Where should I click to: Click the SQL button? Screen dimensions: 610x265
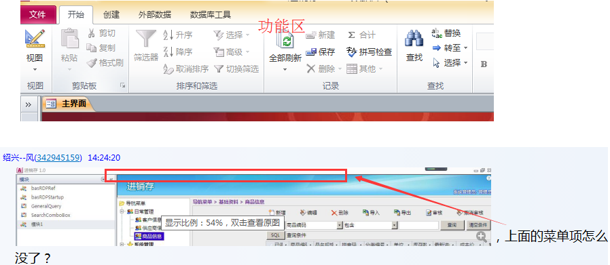[x=275, y=235]
